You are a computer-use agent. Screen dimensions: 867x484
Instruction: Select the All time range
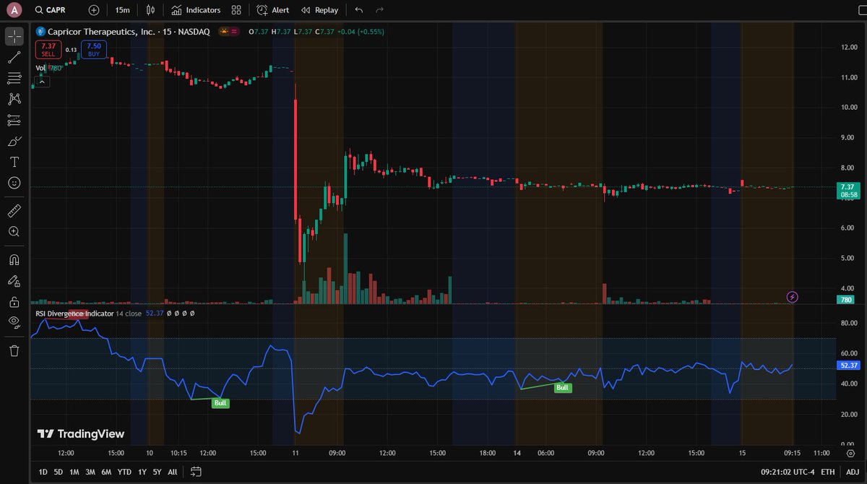coord(173,472)
